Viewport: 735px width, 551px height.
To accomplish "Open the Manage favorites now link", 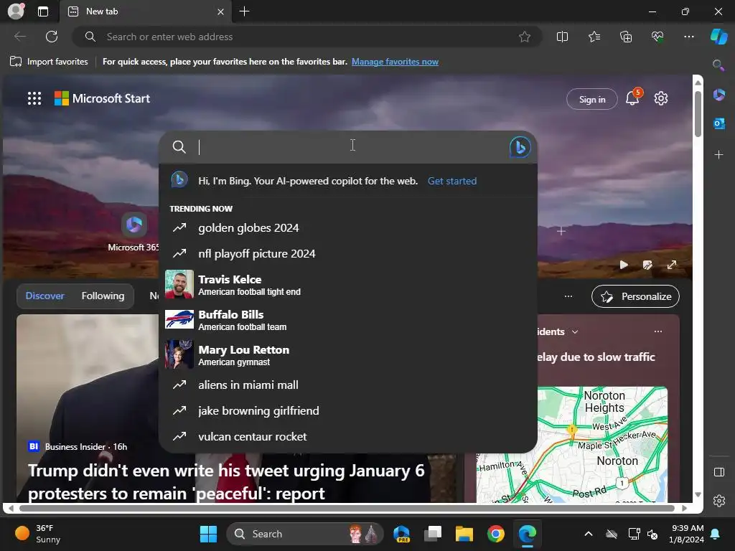I will (395, 62).
